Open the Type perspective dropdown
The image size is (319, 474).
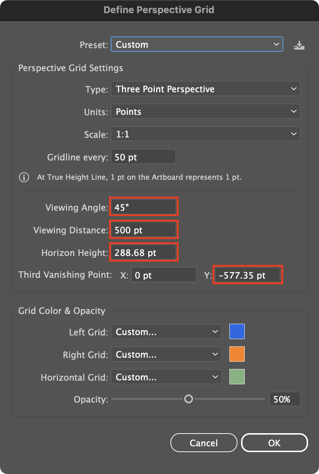pyautogui.click(x=205, y=89)
